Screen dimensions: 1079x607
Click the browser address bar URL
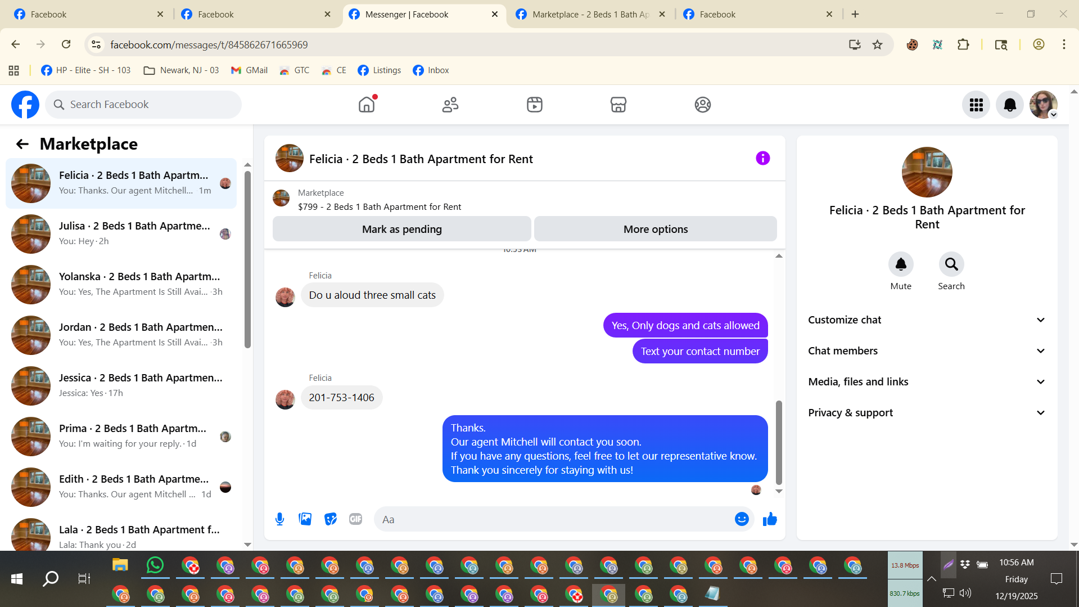click(209, 44)
